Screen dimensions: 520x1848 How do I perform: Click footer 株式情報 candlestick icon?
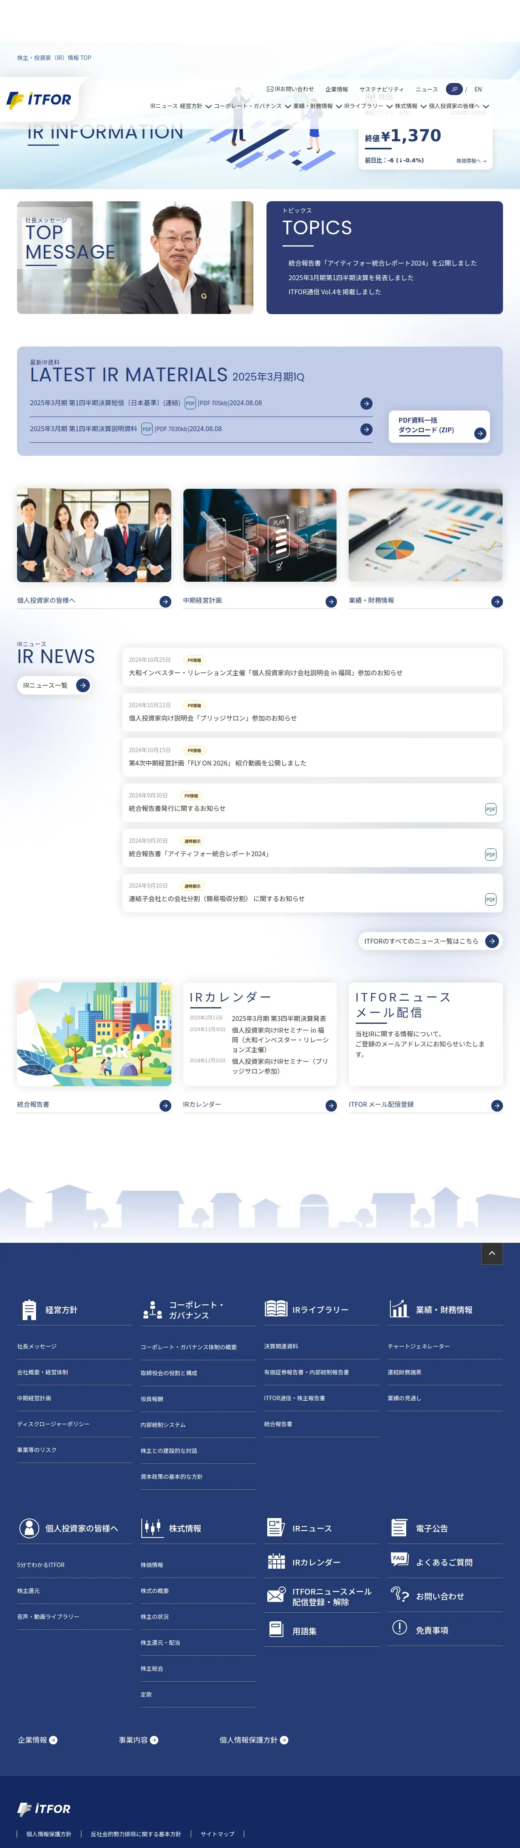152,1528
